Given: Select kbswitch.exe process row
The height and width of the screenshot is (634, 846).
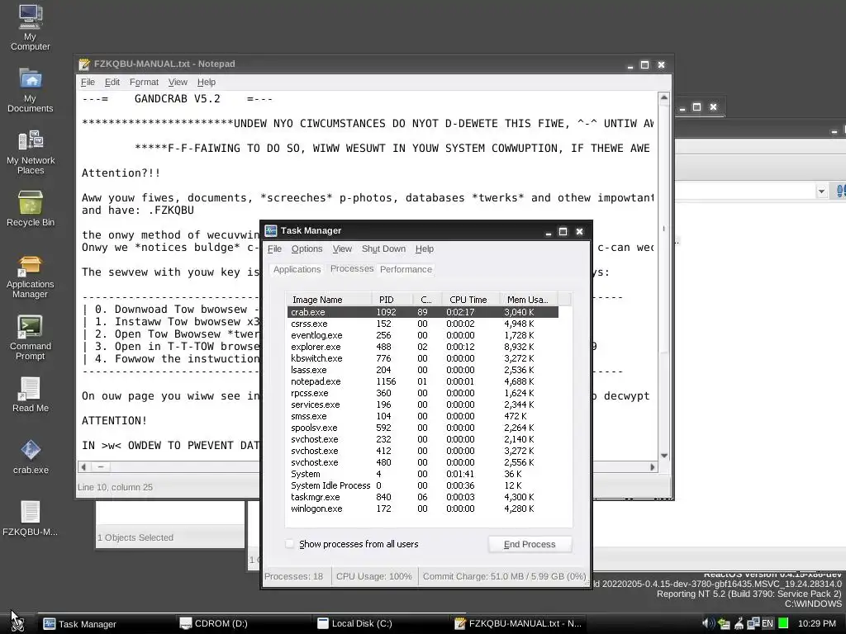Looking at the screenshot, I should [423, 358].
